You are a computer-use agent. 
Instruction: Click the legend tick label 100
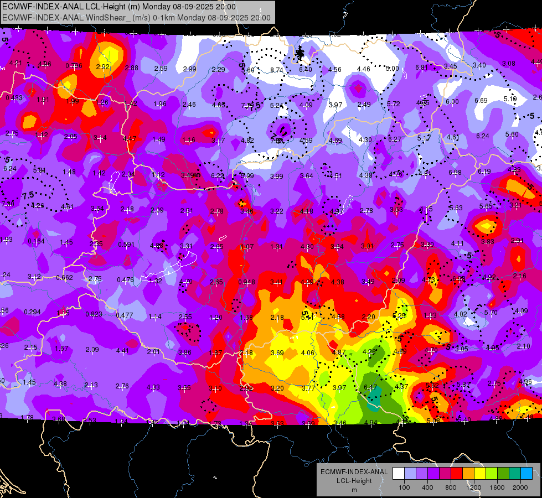coord(404,487)
